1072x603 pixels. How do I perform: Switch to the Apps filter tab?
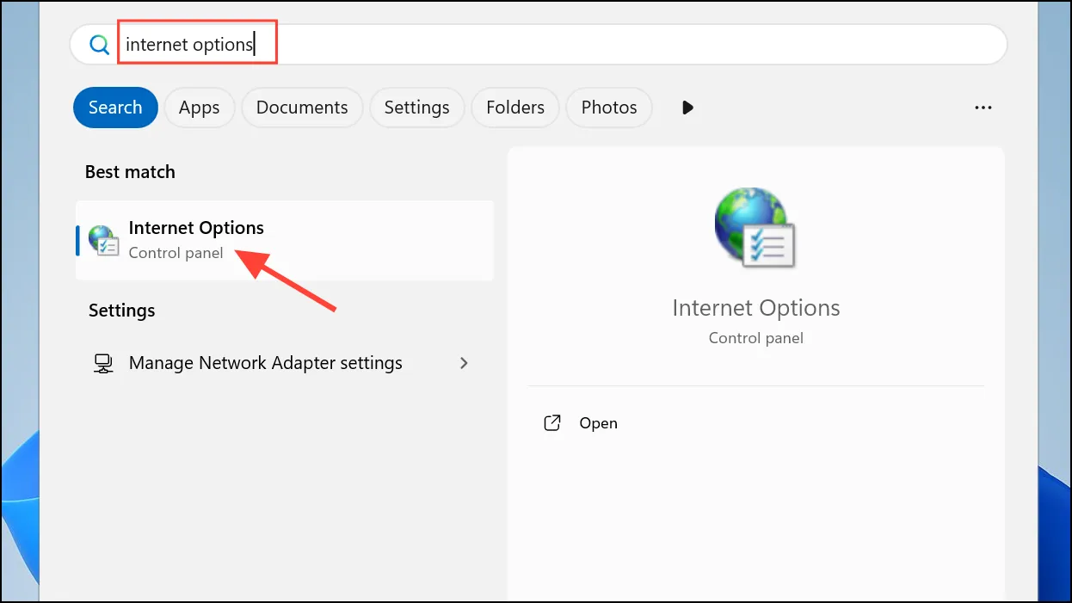tap(199, 108)
